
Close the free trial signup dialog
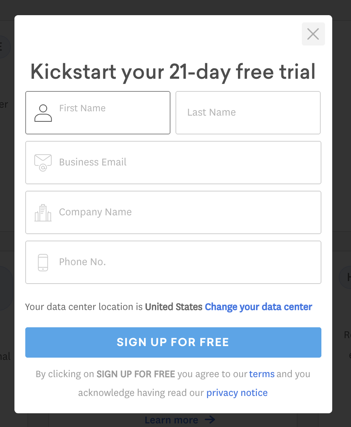coord(313,34)
